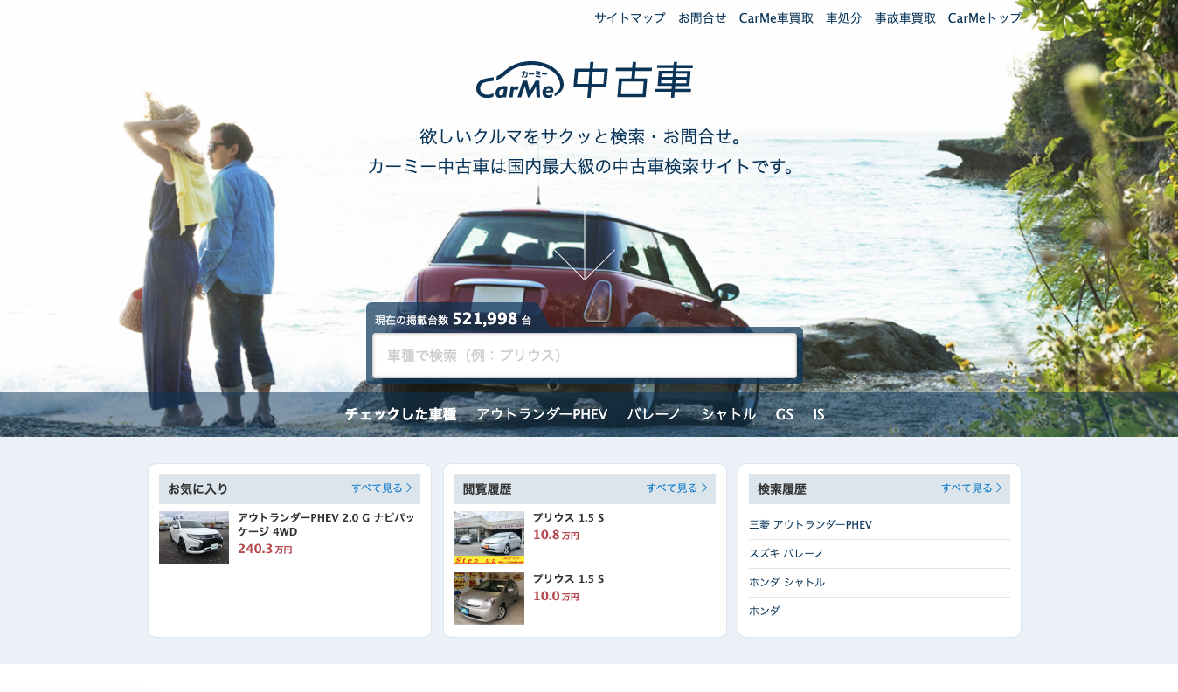Click the 10.8万円 price

click(556, 535)
